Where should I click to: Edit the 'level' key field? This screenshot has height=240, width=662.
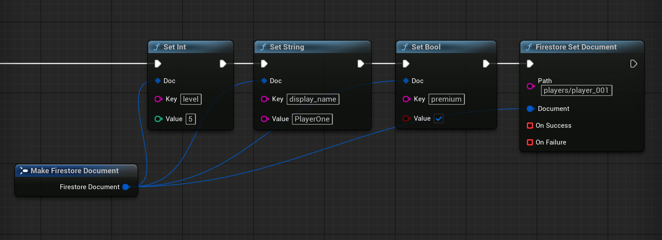(191, 99)
